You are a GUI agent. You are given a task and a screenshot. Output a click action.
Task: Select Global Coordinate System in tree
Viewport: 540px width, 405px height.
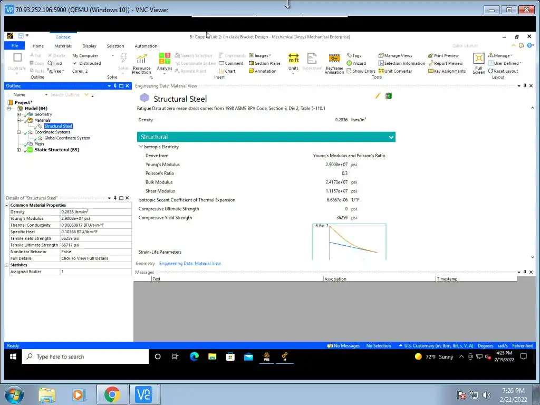click(67, 138)
